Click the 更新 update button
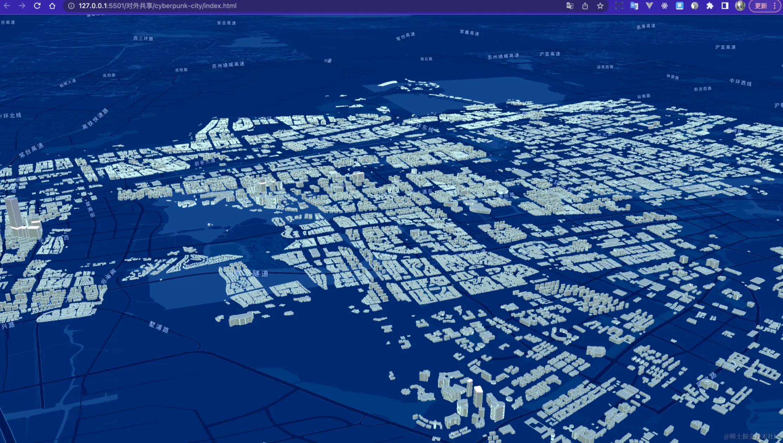Viewport: 783px width, 443px height. (x=761, y=6)
